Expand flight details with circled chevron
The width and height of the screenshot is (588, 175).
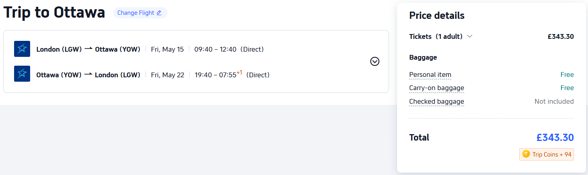point(375,61)
